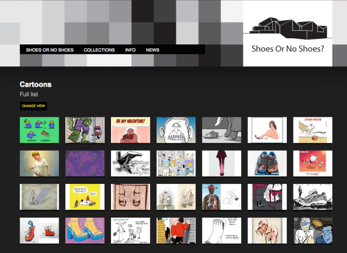This screenshot has height=253, width=347.
Task: Open the SHOES OR NO SHOES menu
Action: 50,50
